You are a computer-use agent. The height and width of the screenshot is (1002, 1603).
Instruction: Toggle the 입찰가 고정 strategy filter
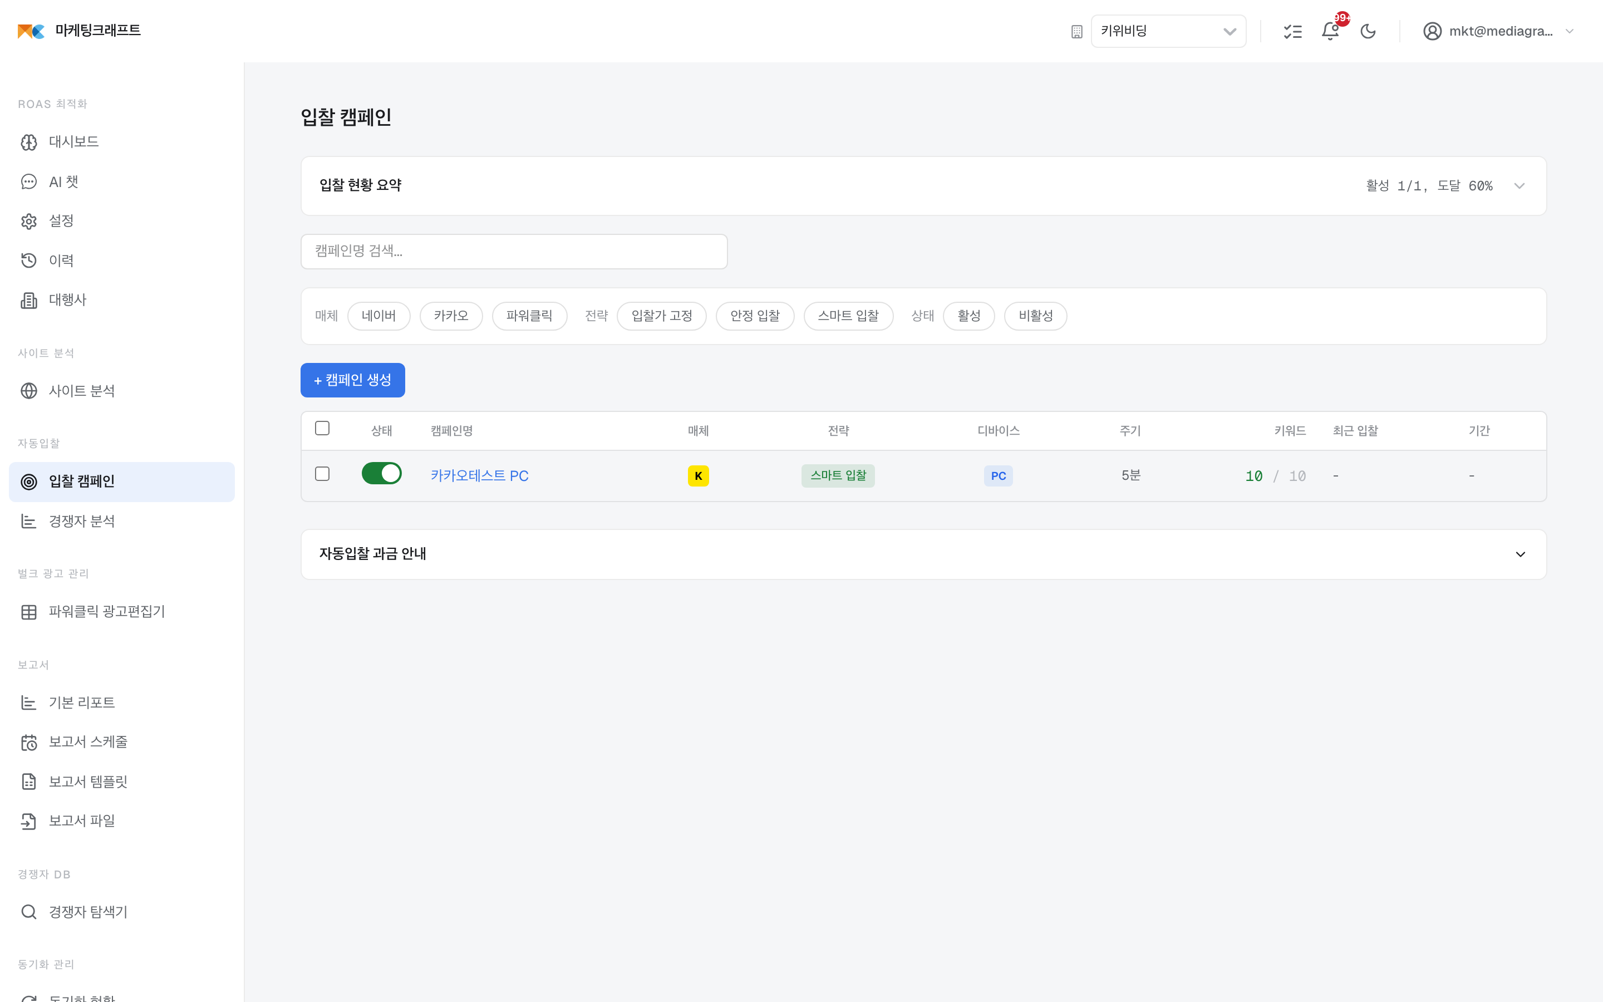click(x=662, y=316)
